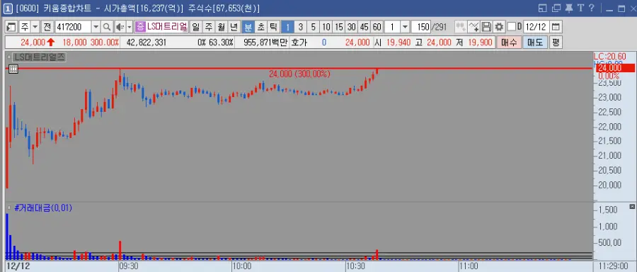
Task: Choose the 5-minute interval button
Action: (313, 27)
